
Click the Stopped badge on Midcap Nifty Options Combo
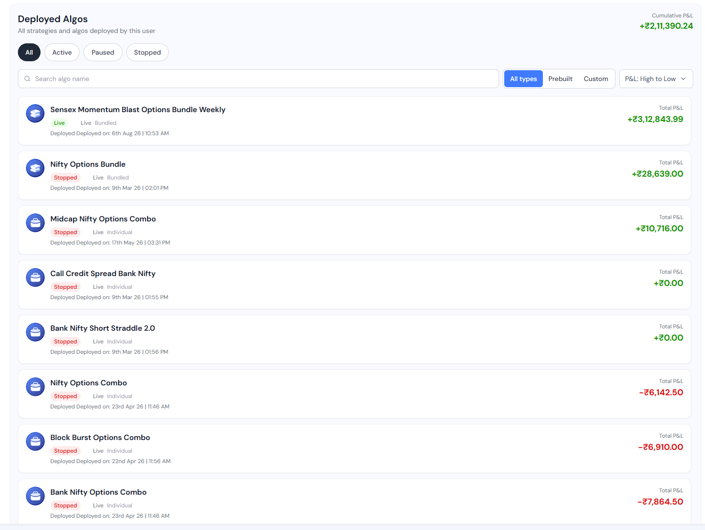click(x=66, y=232)
